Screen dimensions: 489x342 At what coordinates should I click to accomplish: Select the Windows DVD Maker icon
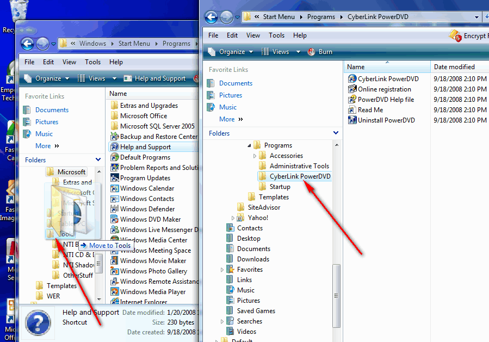pyautogui.click(x=114, y=219)
